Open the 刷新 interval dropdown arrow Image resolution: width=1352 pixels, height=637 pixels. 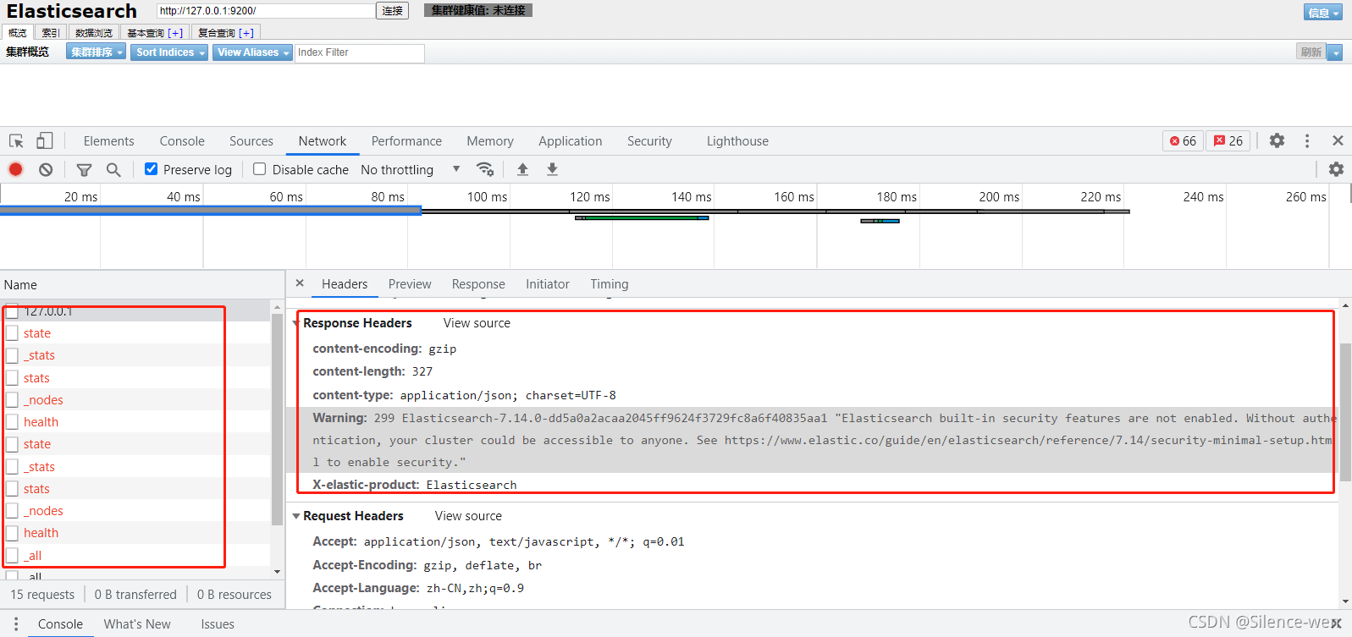pos(1335,52)
